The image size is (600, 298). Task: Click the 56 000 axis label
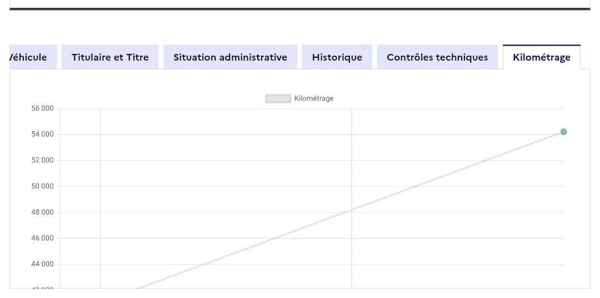pyautogui.click(x=42, y=108)
